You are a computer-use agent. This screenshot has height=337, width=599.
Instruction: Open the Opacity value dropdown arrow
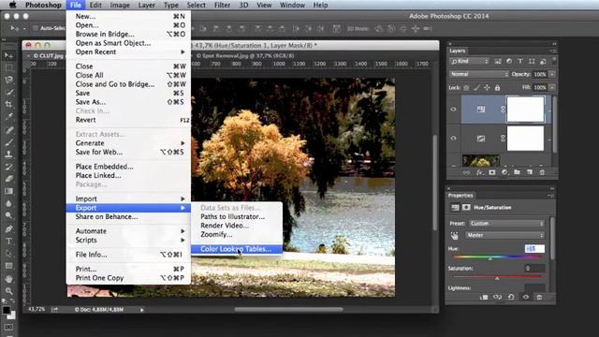[552, 74]
